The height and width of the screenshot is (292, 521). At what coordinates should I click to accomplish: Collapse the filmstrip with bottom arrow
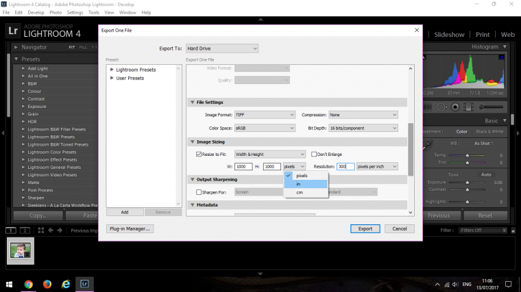[x=260, y=274]
